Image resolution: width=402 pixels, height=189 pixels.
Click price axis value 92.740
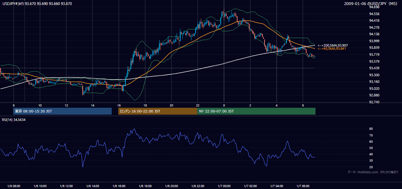[374, 102]
